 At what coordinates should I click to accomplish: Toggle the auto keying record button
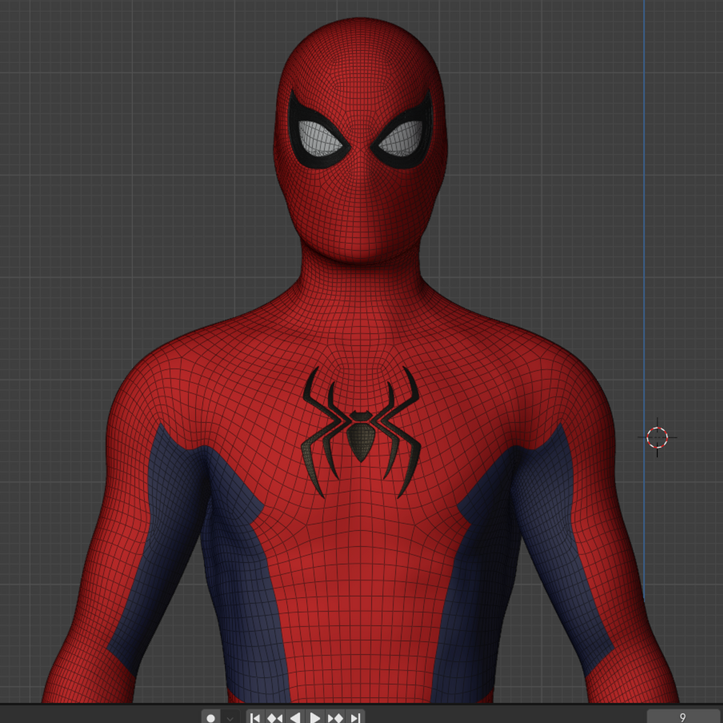click(211, 717)
